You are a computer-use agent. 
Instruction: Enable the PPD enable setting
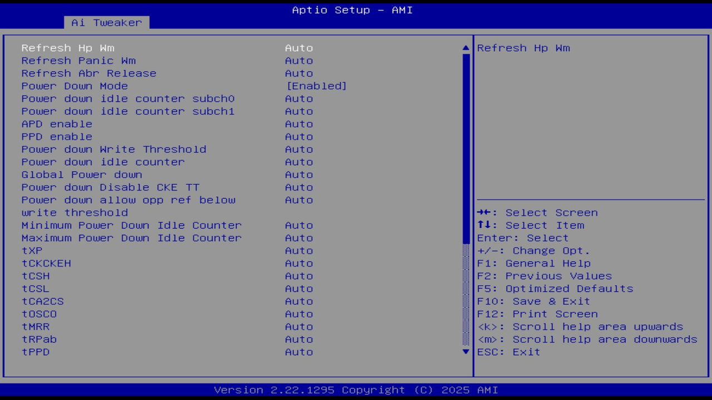(56, 136)
